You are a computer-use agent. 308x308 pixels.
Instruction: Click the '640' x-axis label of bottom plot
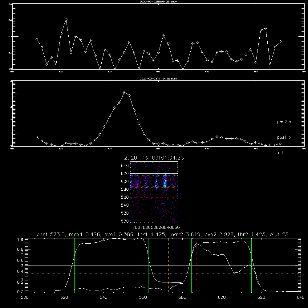[301, 298]
